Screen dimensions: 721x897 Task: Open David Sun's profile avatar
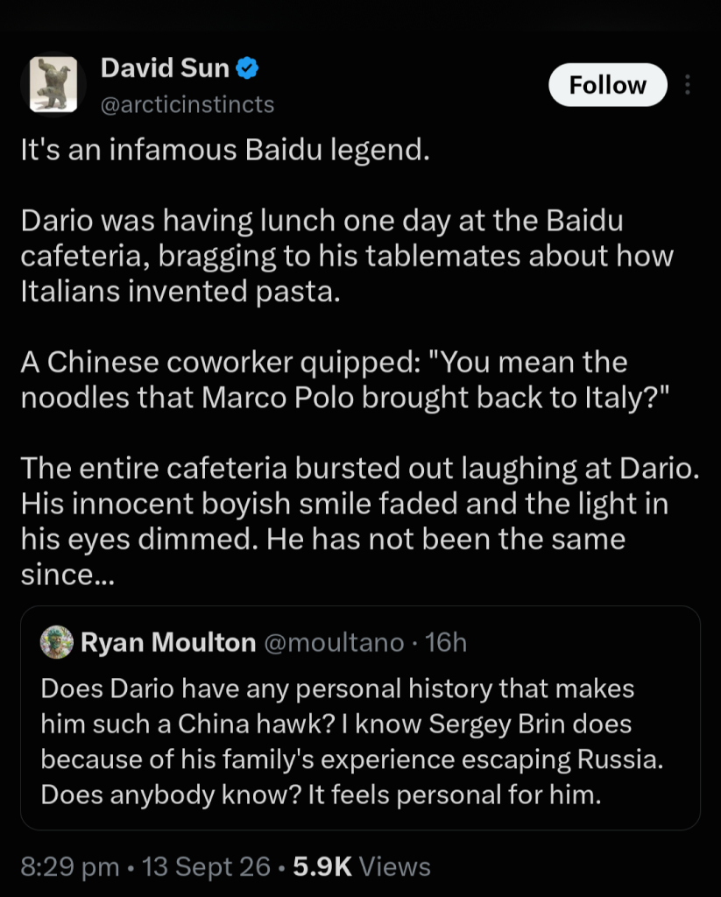click(x=53, y=84)
